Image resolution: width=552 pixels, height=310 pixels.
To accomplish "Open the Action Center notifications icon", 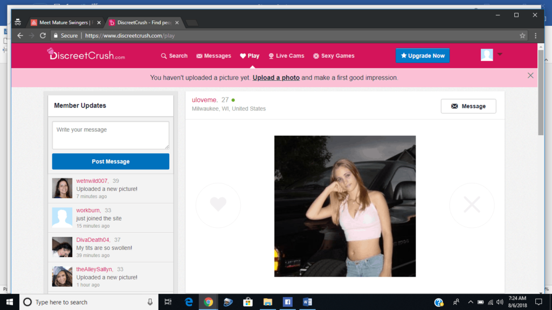I will 539,302.
